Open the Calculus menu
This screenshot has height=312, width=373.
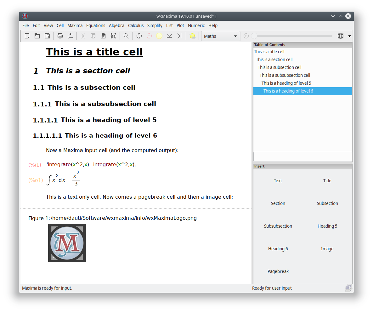[x=136, y=26]
